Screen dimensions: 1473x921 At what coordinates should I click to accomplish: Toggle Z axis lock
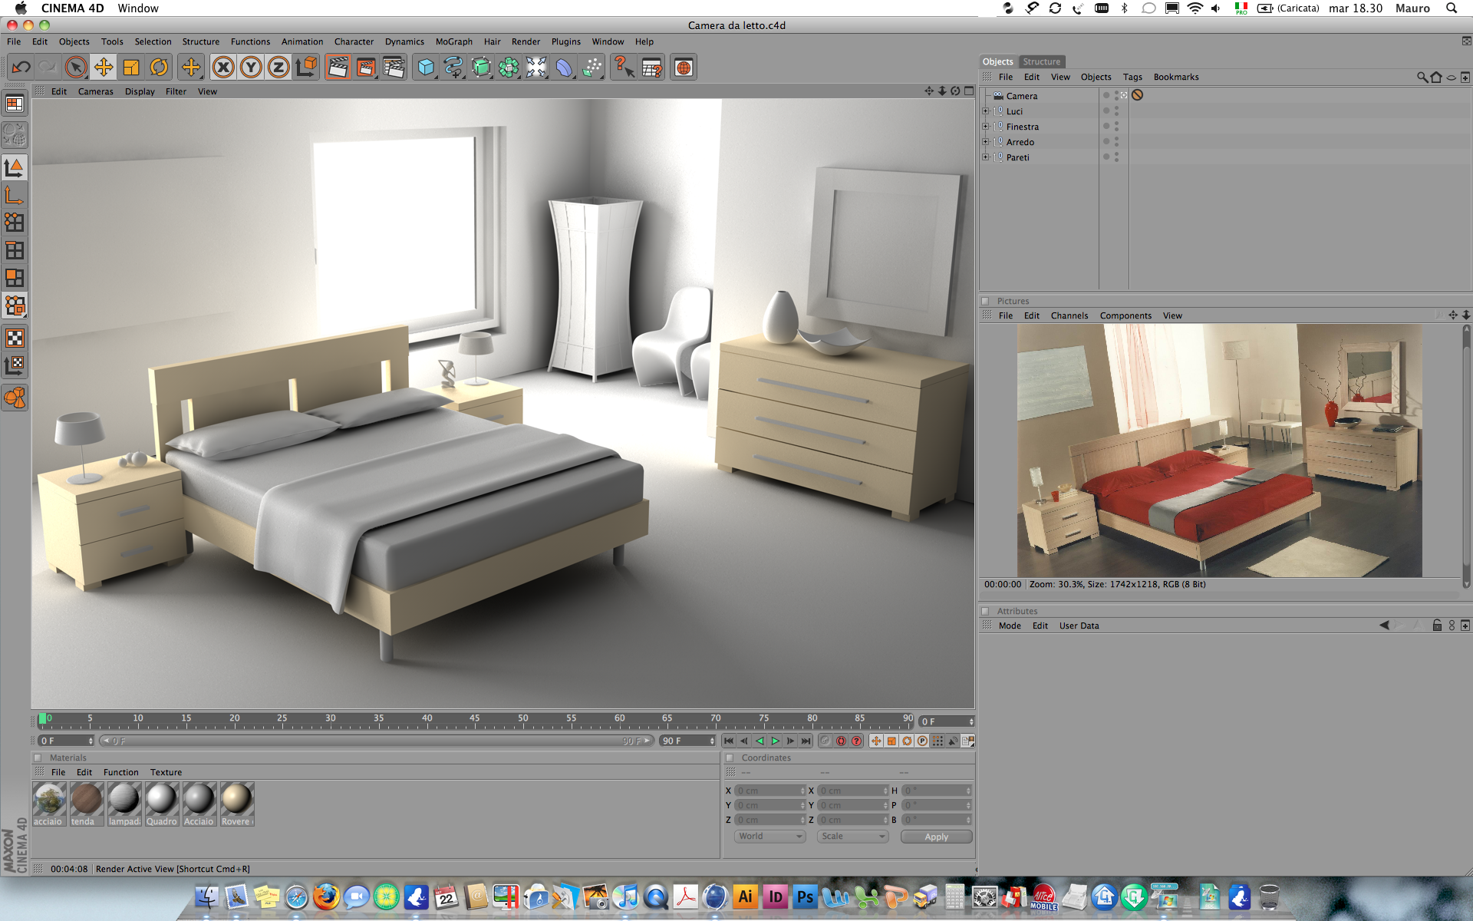278,68
